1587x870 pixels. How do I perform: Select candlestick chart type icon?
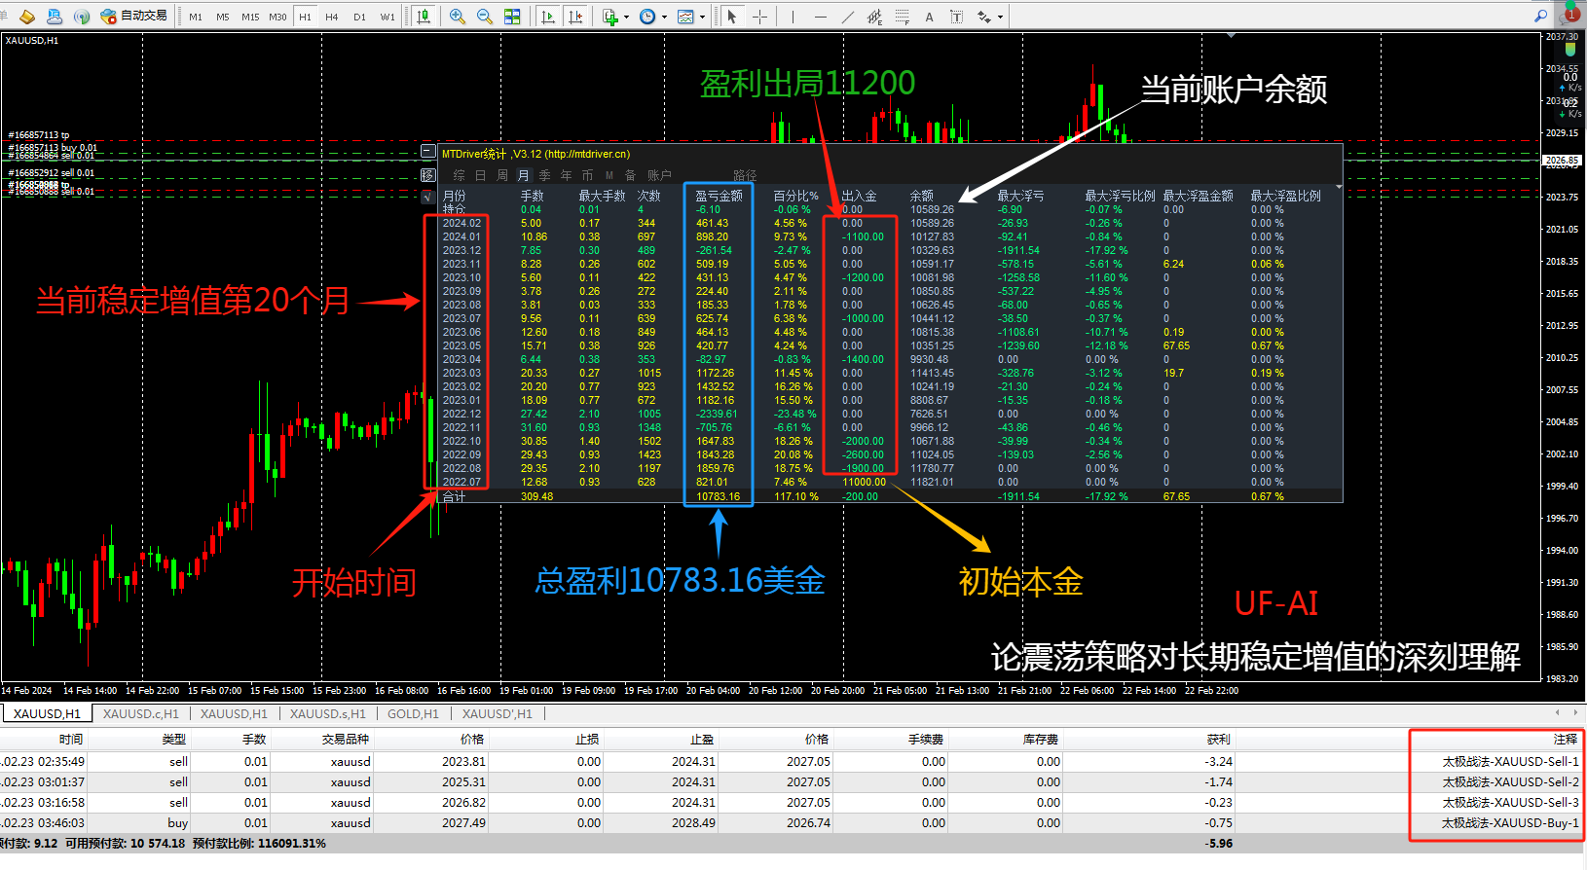pyautogui.click(x=424, y=17)
